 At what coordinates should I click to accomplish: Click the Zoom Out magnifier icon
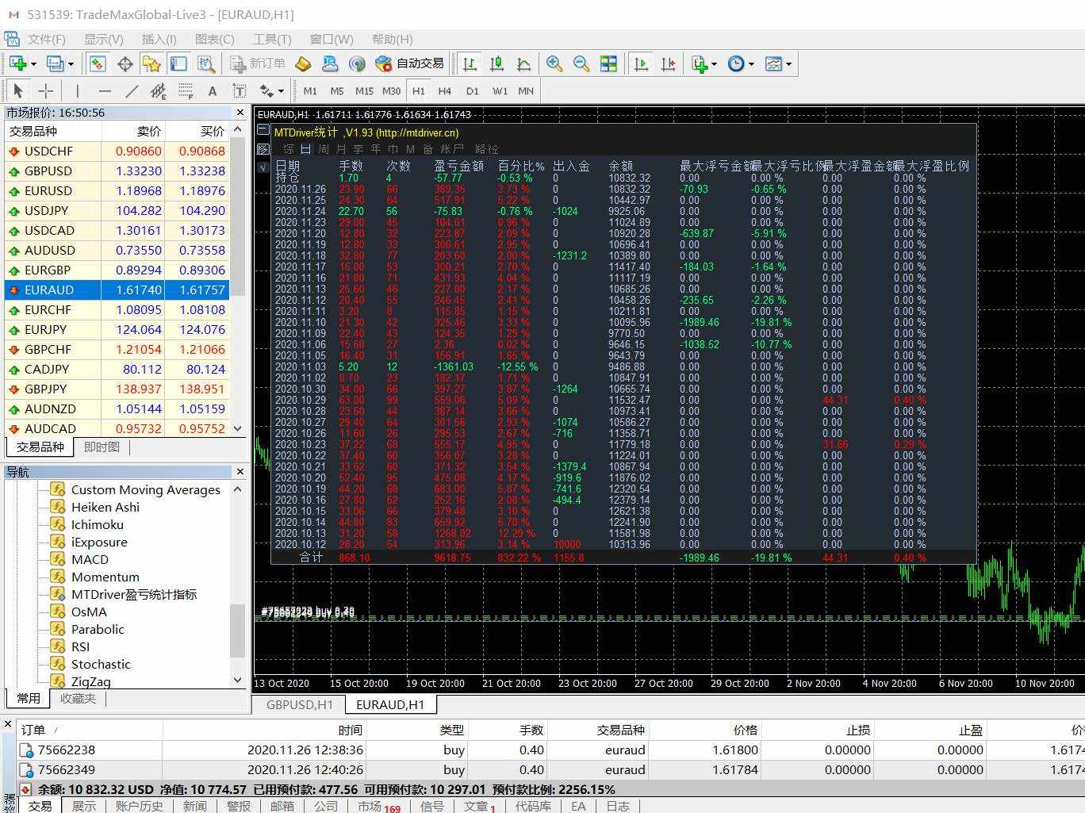tap(581, 63)
